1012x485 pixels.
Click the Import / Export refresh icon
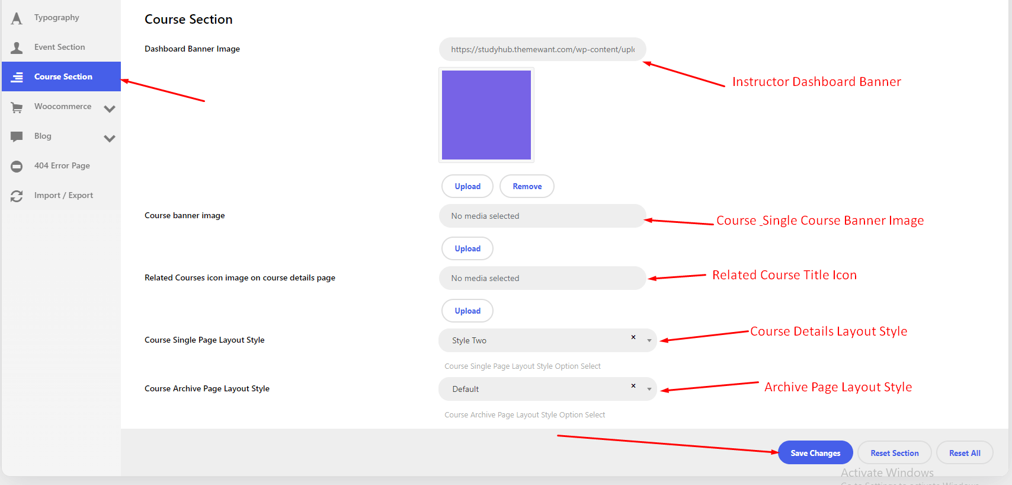point(17,196)
